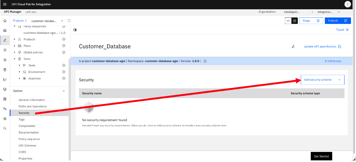This screenshot has width=356, height=162.
Task: Click the Security name column header
Action: 92,93
